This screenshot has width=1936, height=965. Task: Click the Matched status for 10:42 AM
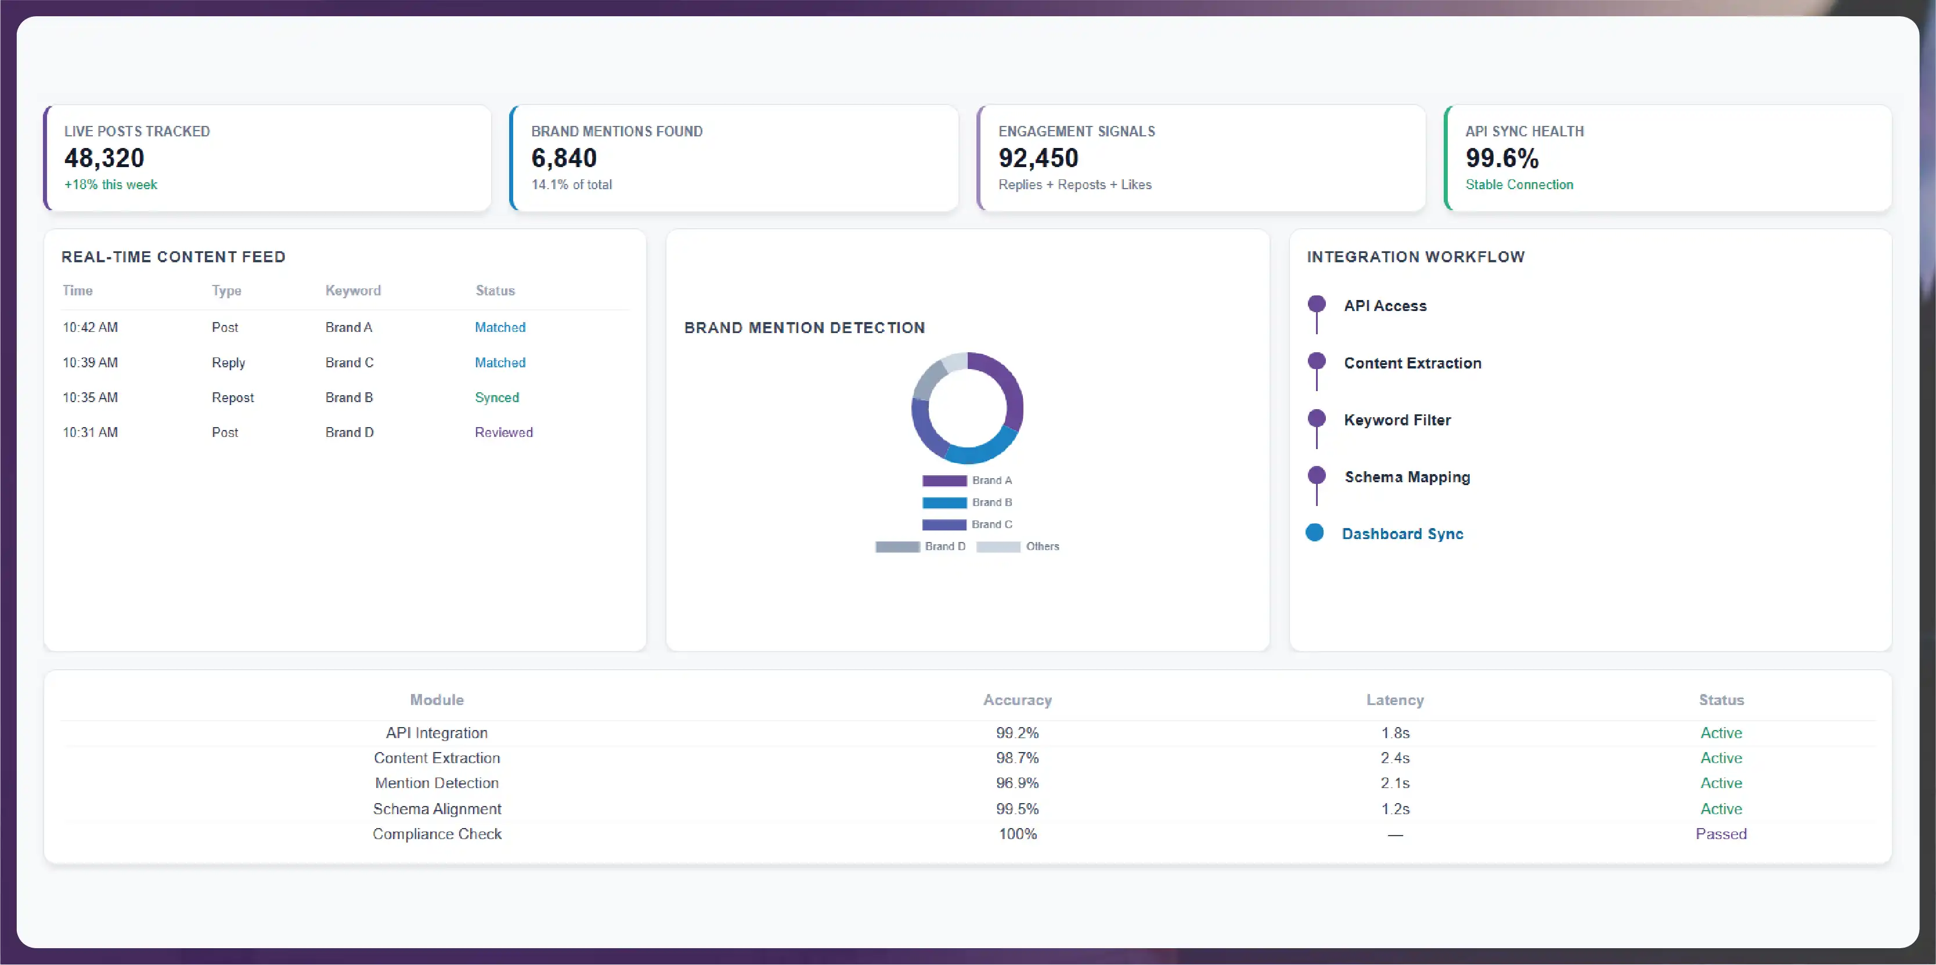pyautogui.click(x=500, y=327)
